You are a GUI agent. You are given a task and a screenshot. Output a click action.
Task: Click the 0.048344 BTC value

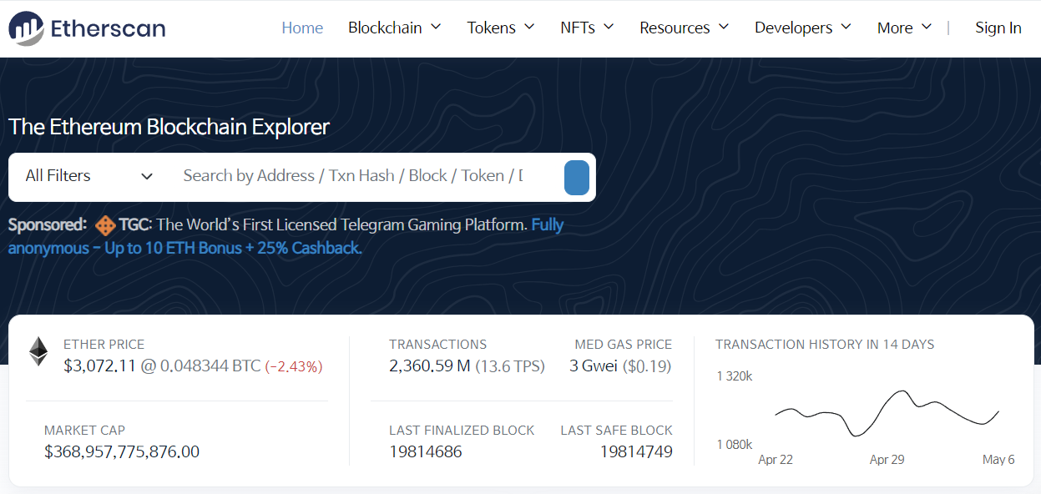[210, 365]
